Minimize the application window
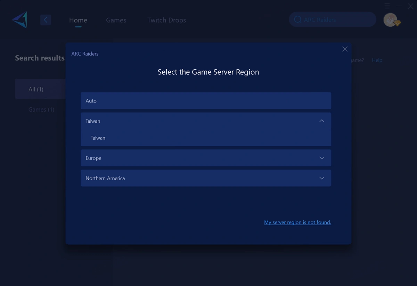The width and height of the screenshot is (417, 286). click(x=399, y=6)
